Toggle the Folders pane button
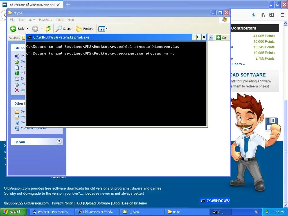Image resolution: width=288 pixels, height=216 pixels. [85, 29]
